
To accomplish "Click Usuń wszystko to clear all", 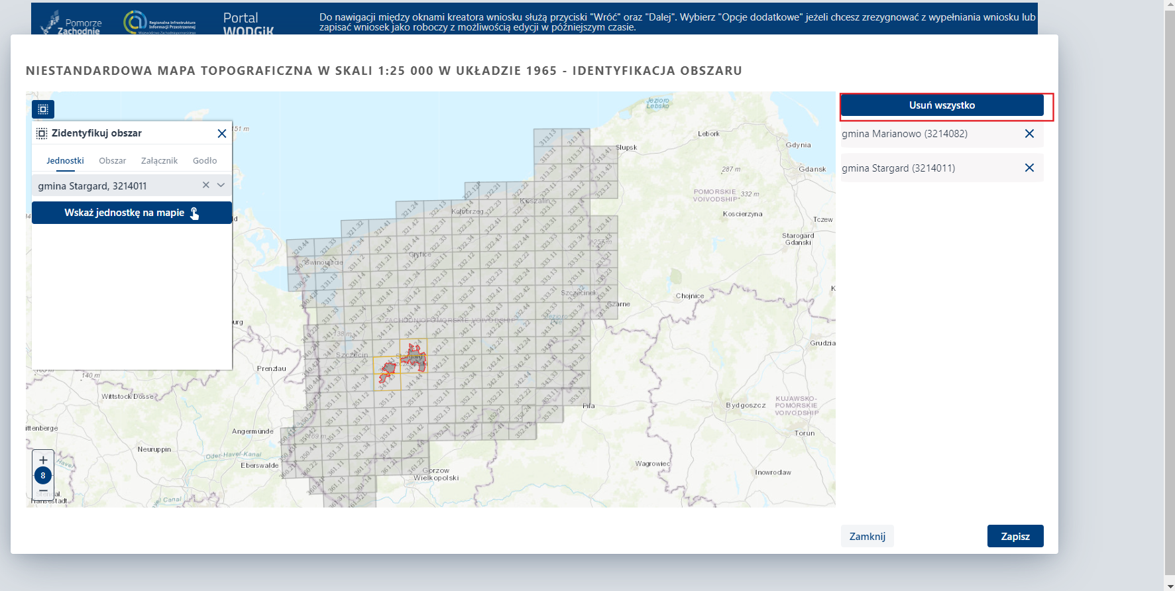I will (x=942, y=105).
